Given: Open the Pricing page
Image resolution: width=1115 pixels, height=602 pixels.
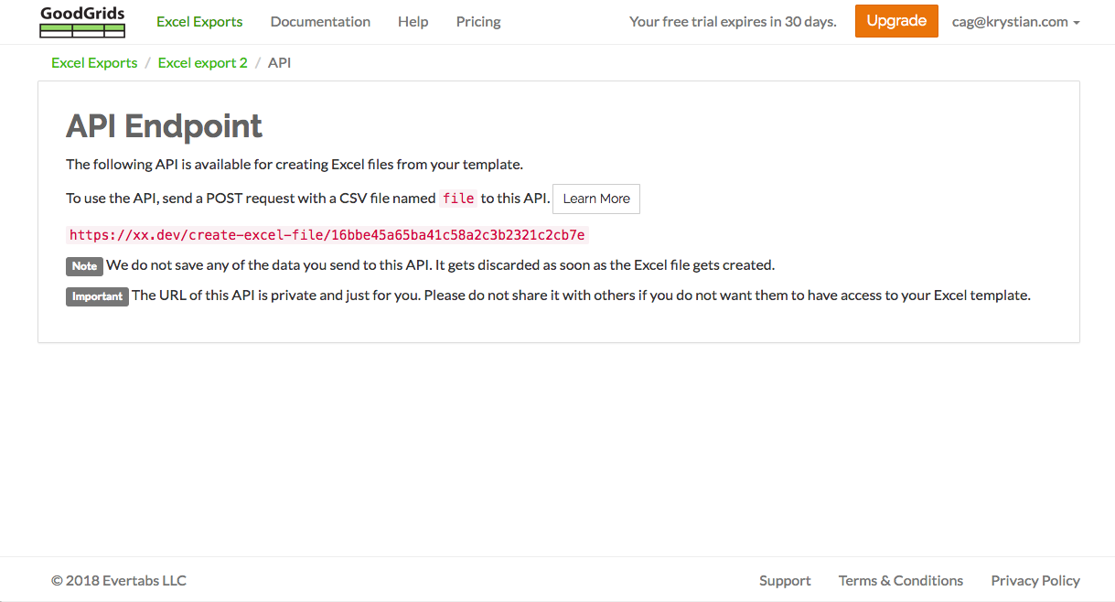Looking at the screenshot, I should pyautogui.click(x=478, y=22).
